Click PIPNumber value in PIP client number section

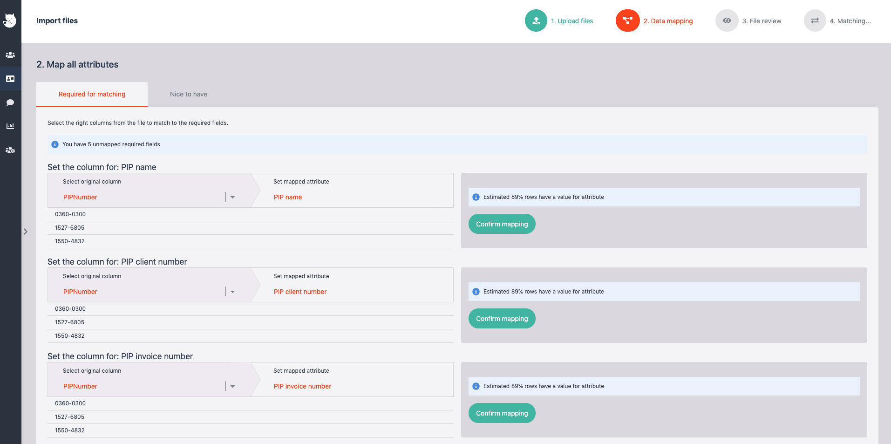coord(80,292)
